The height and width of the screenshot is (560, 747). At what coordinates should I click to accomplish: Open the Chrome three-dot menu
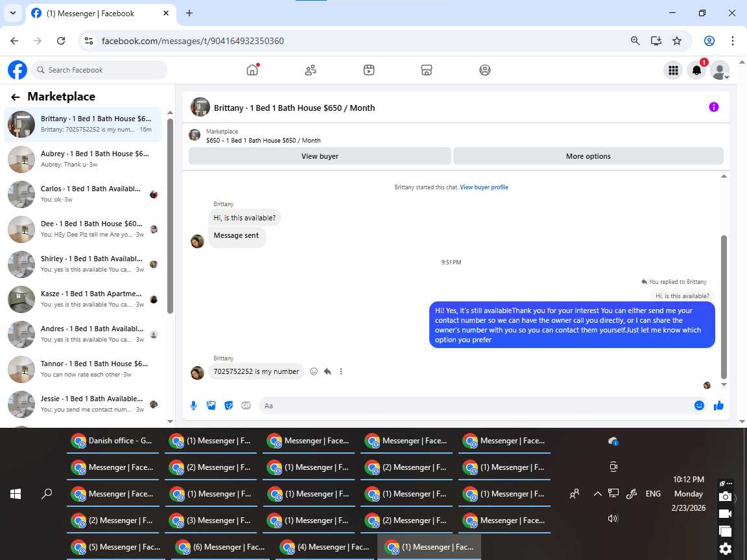tap(733, 41)
